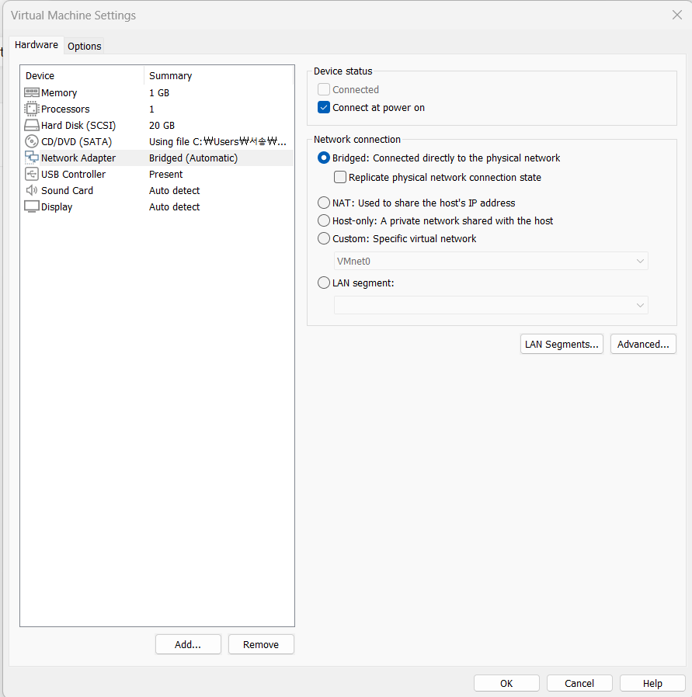The image size is (692, 697).
Task: Click the Processors summary value 1
Action: point(151,109)
